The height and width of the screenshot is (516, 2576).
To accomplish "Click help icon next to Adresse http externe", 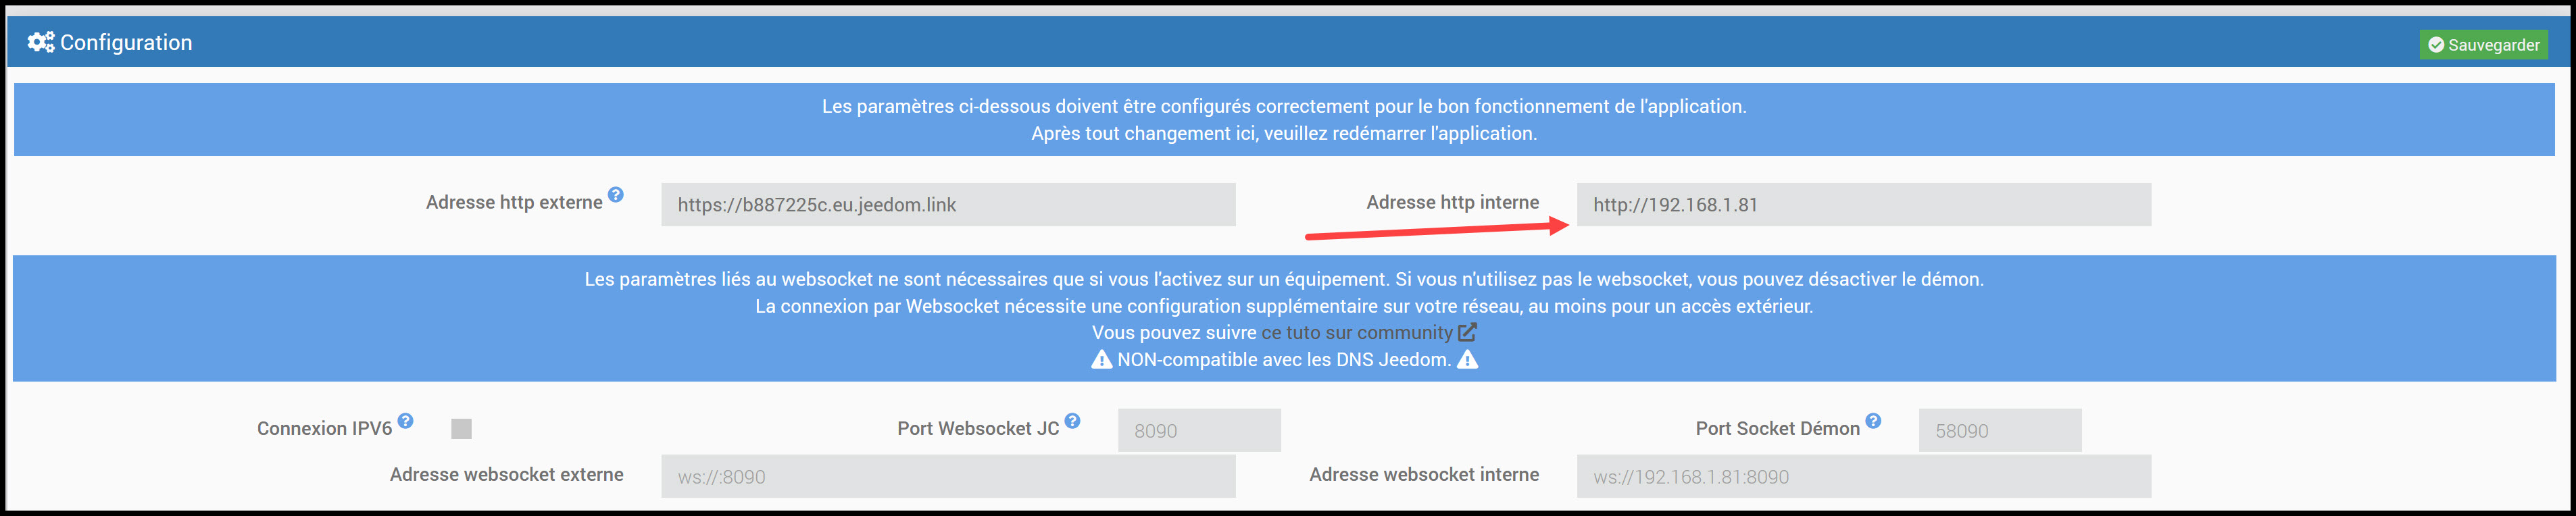I will coord(616,195).
